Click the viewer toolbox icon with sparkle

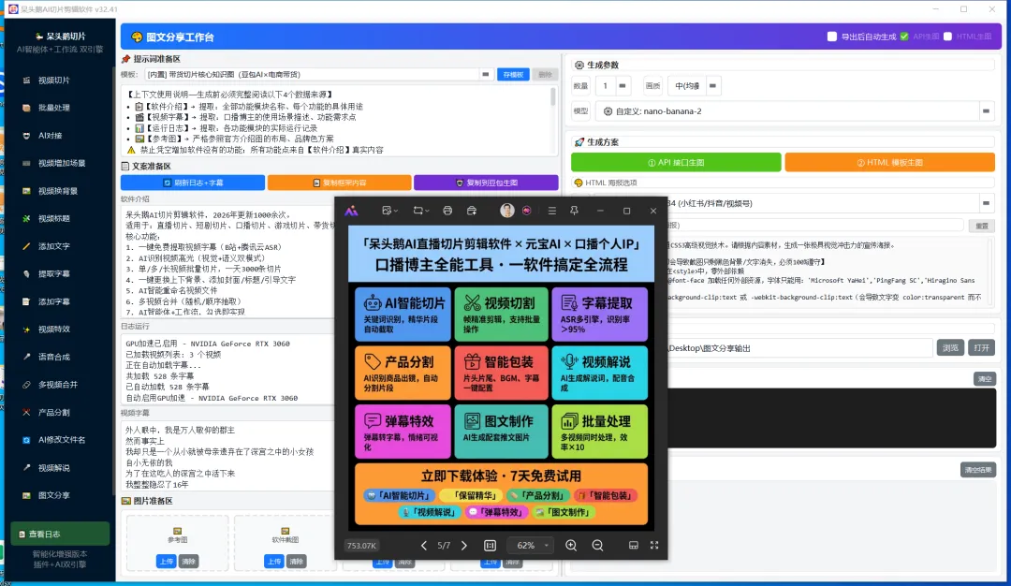tap(472, 211)
